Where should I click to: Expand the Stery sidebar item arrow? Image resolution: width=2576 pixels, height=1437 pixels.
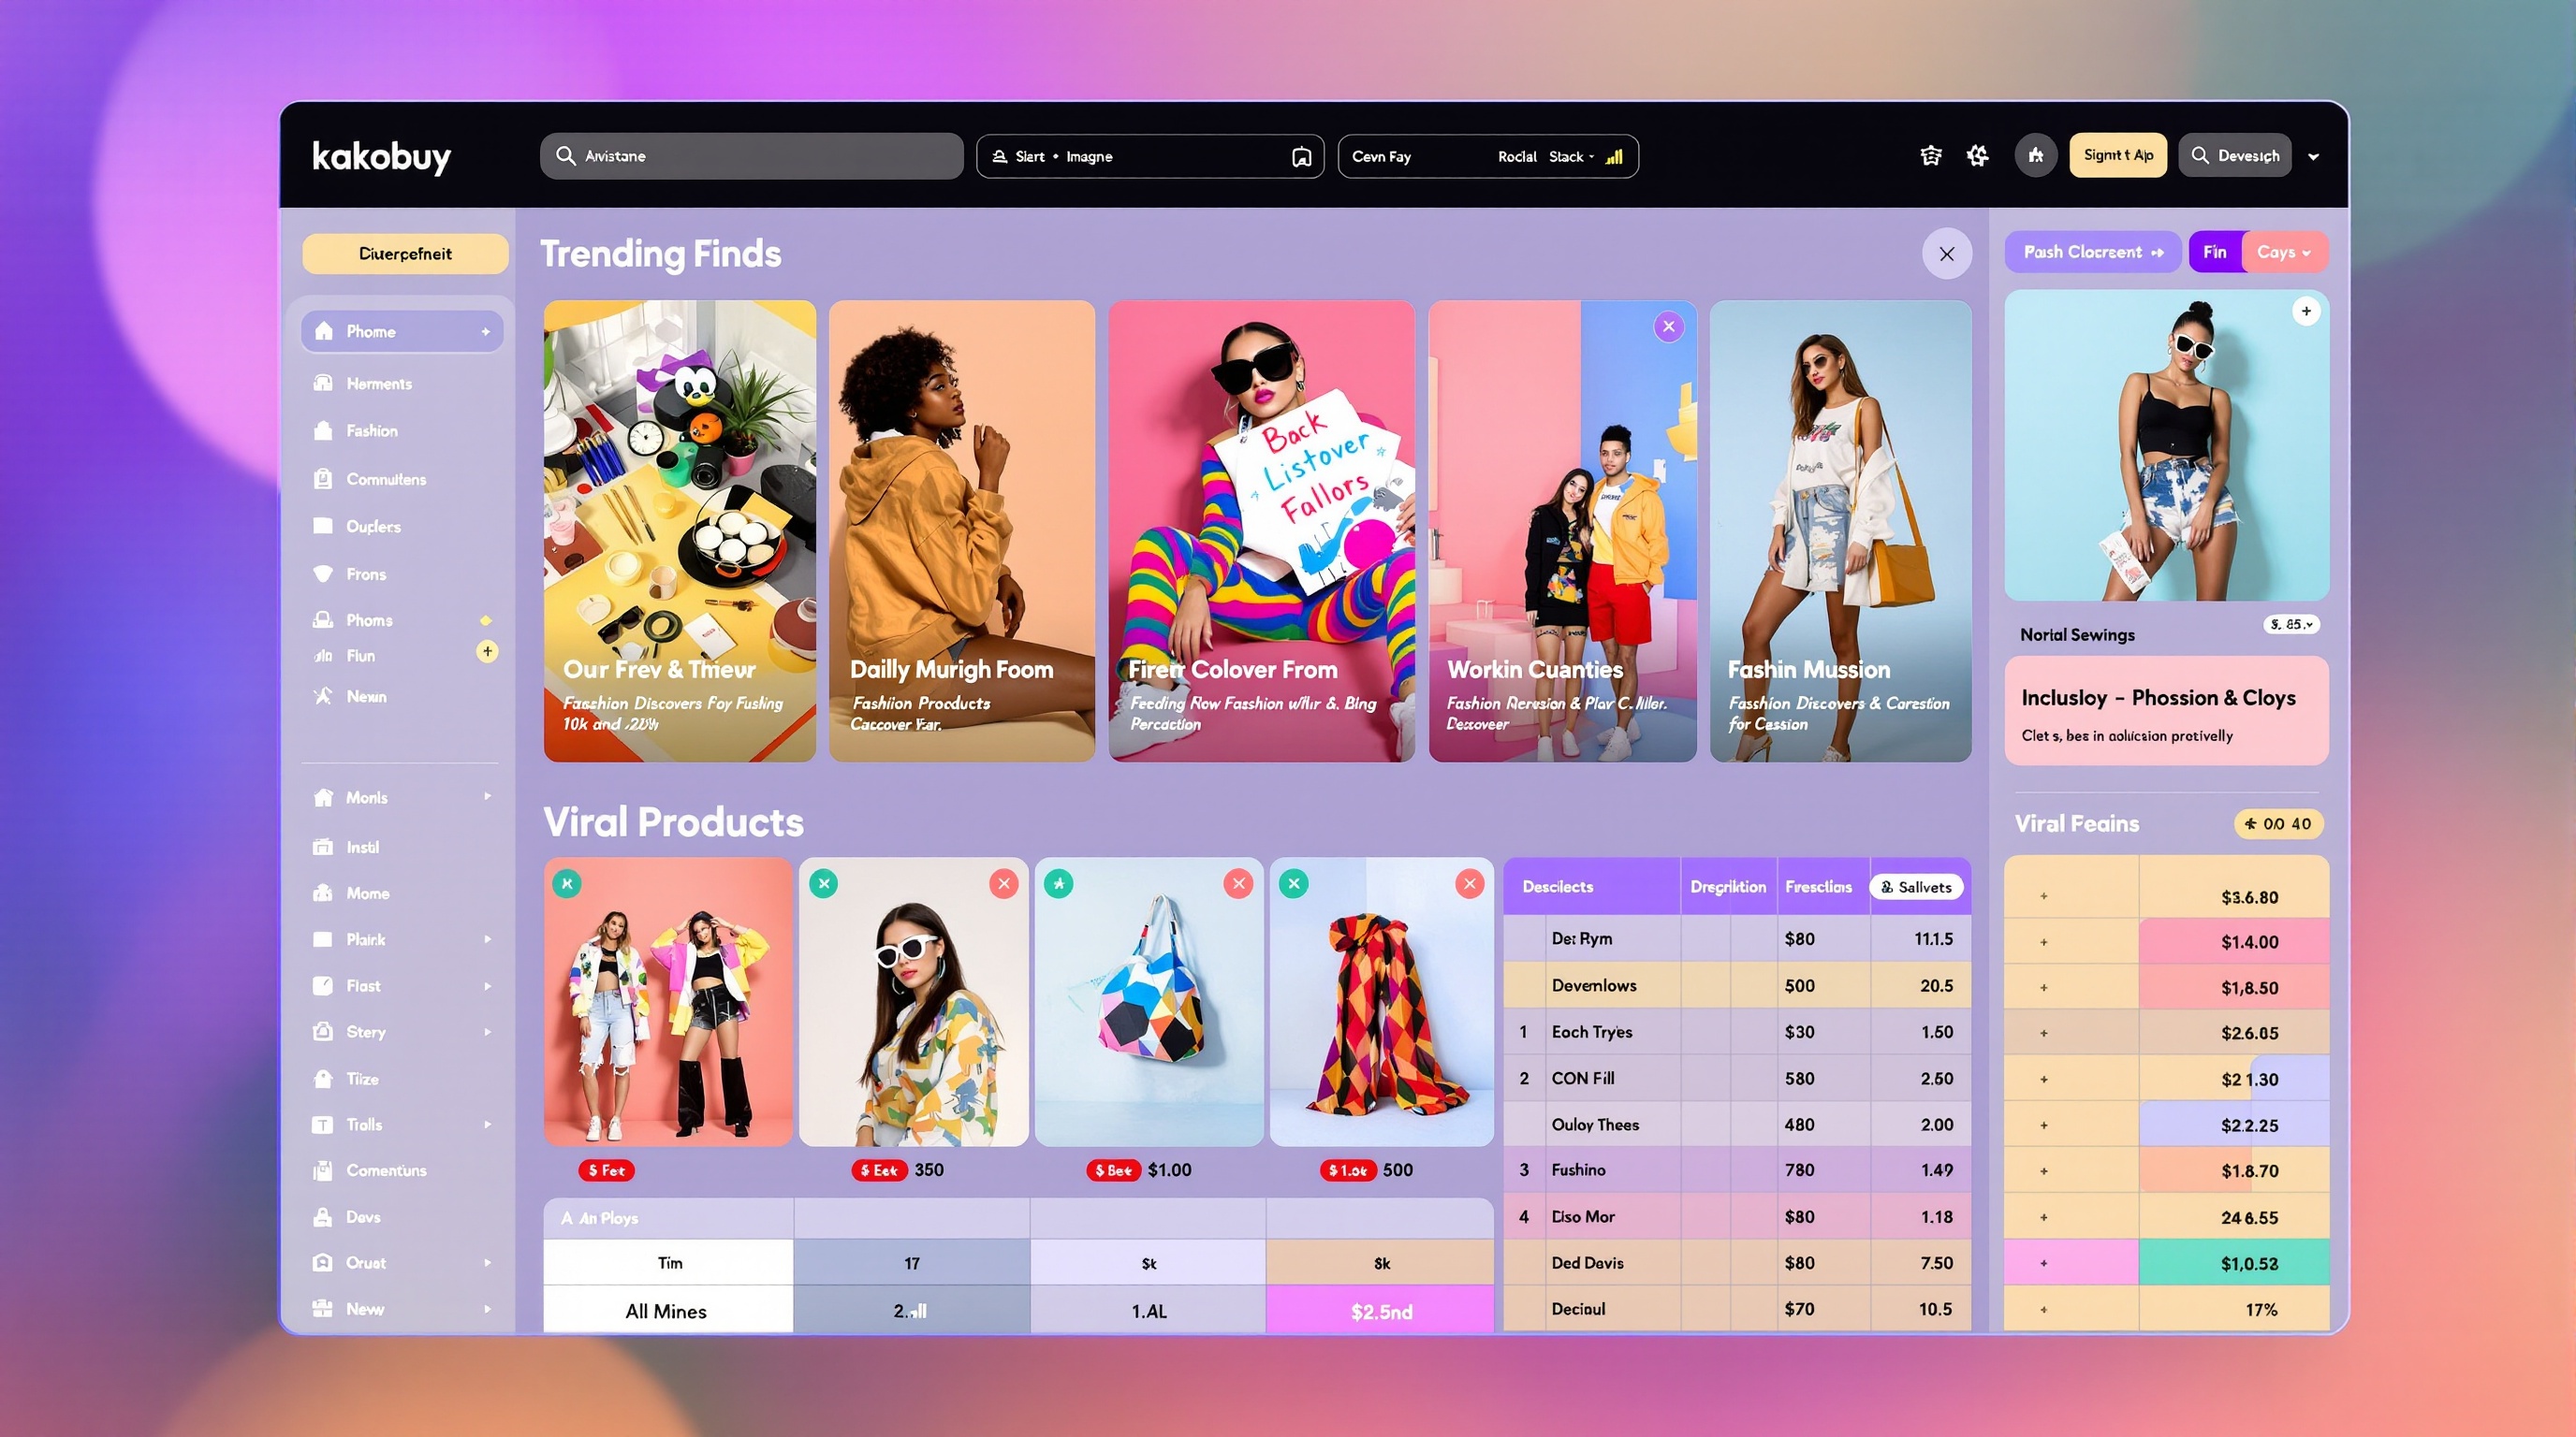tap(487, 1031)
